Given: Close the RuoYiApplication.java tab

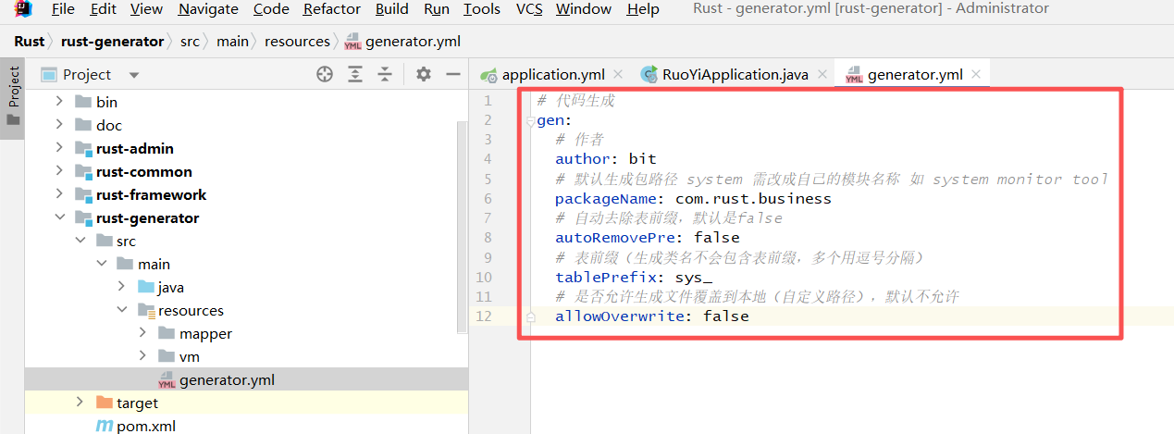Looking at the screenshot, I should [822, 75].
